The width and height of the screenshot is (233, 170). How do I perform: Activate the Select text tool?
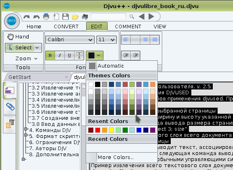19,48
